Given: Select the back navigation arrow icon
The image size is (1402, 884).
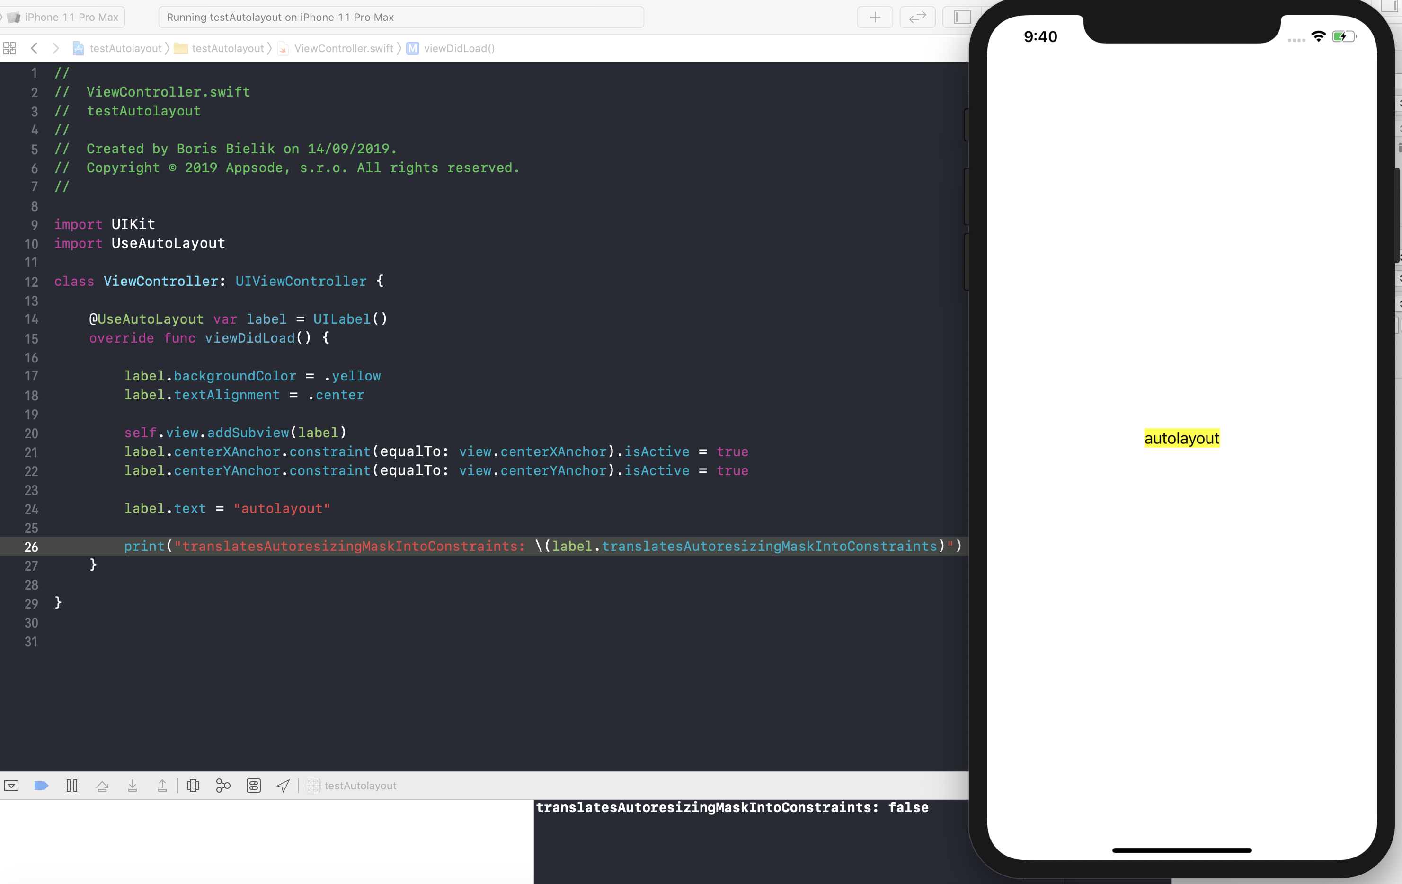Looking at the screenshot, I should pyautogui.click(x=34, y=48).
